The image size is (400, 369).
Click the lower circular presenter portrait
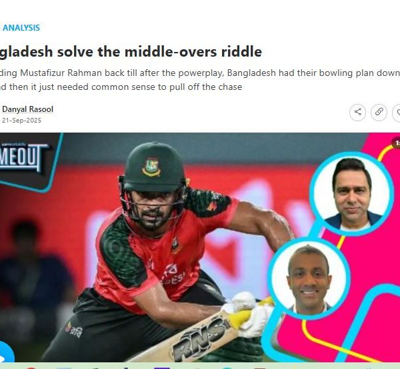[309, 279]
